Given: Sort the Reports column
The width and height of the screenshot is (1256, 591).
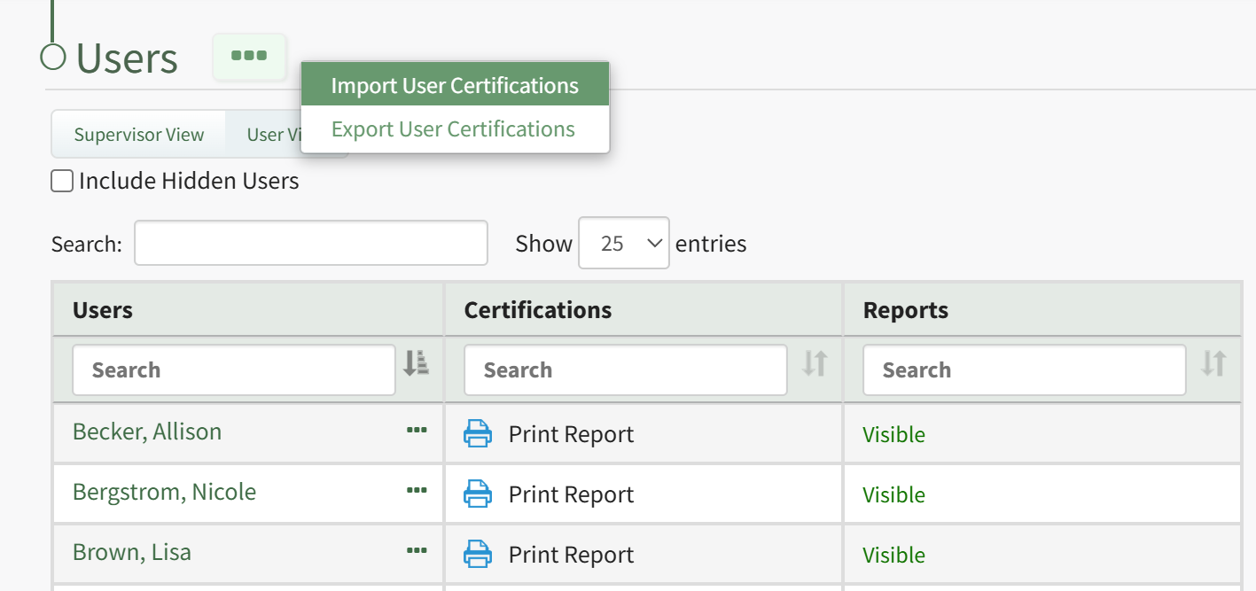Looking at the screenshot, I should coord(1213,363).
